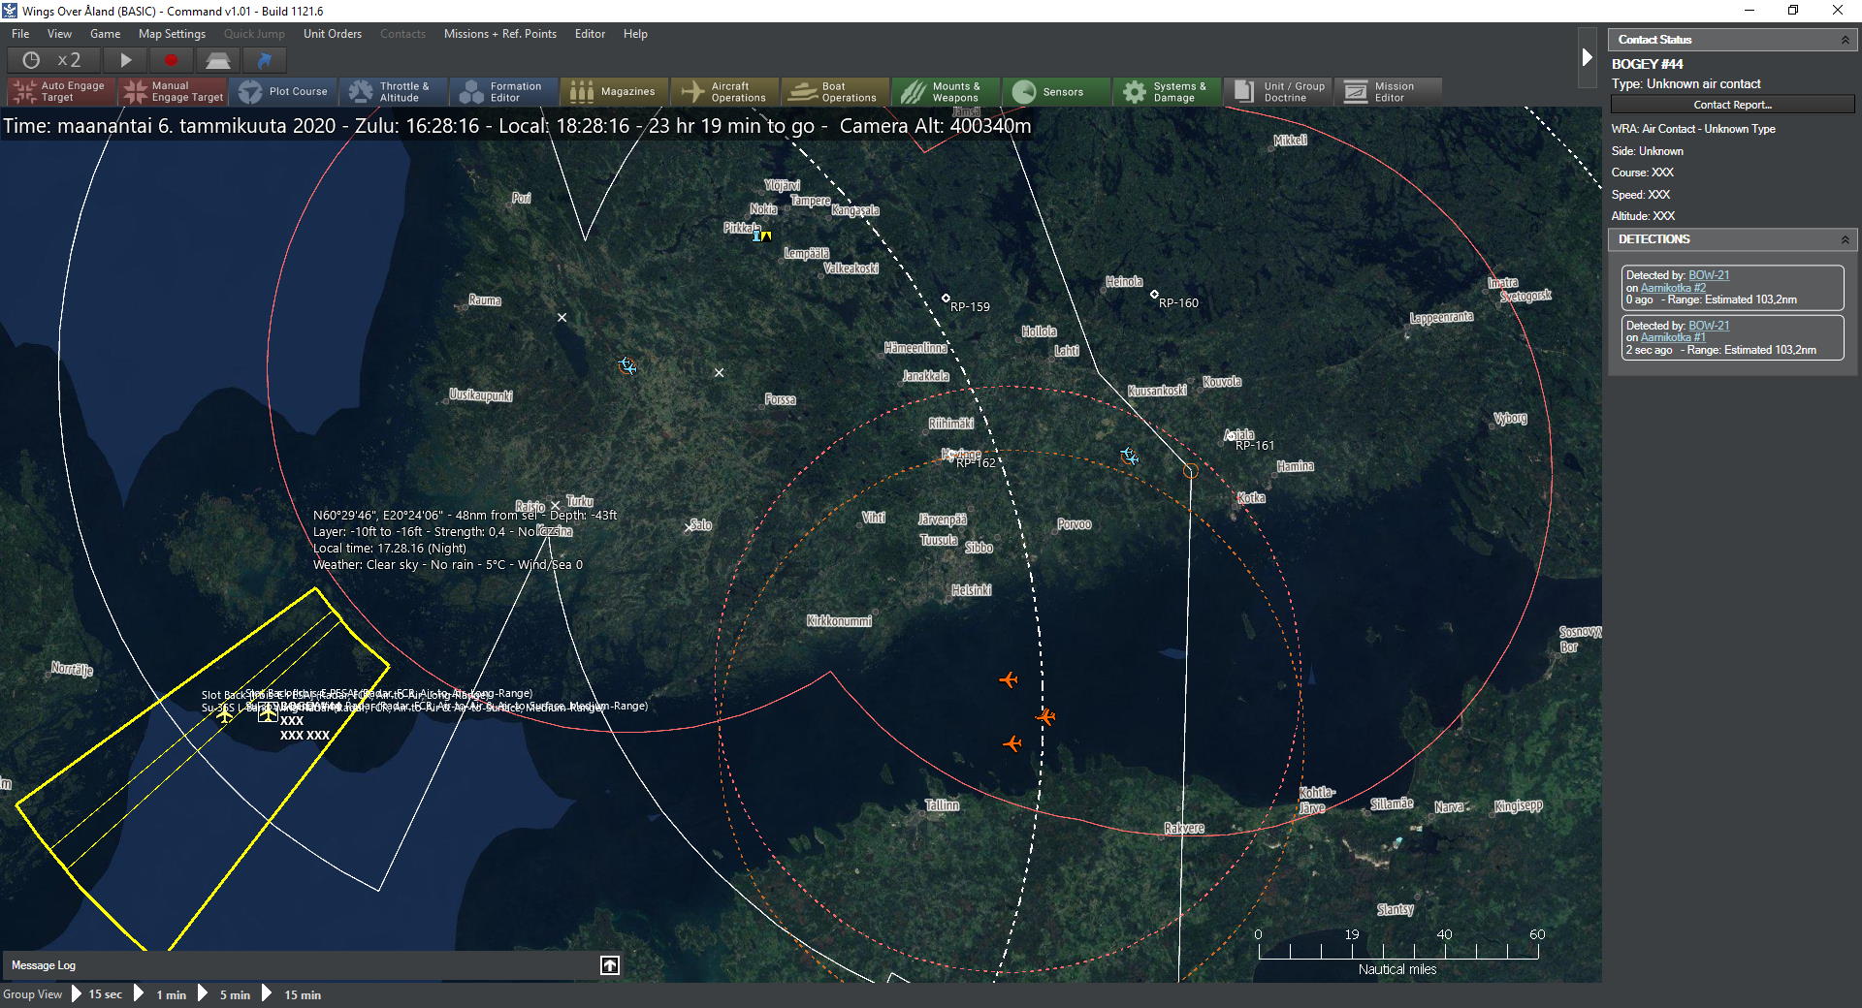Click the red record button
The height and width of the screenshot is (1008, 1862).
tap(172, 60)
